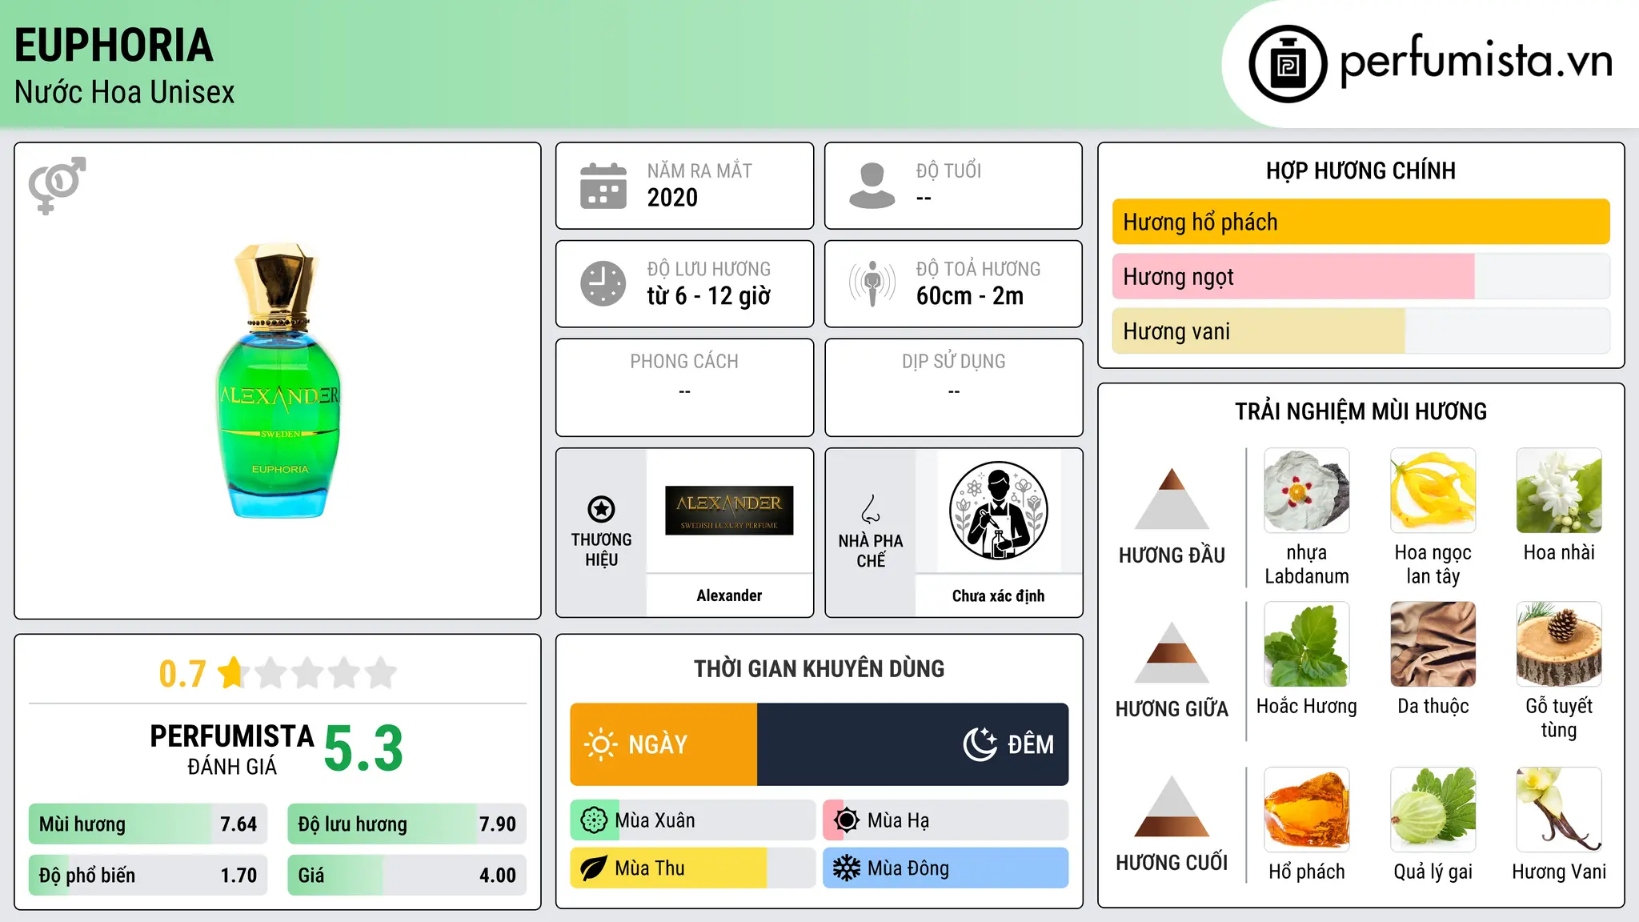Select the Hoa nhài note image
Viewport: 1639px width, 922px height.
click(1559, 491)
